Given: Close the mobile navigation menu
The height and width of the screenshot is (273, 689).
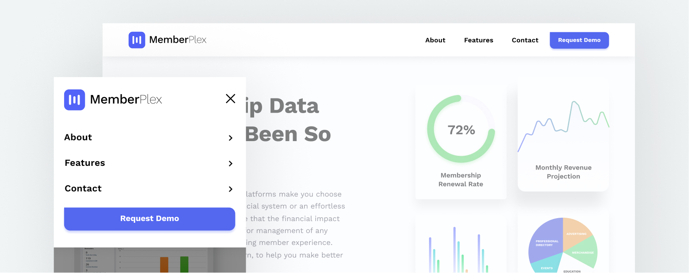Looking at the screenshot, I should 230,99.
